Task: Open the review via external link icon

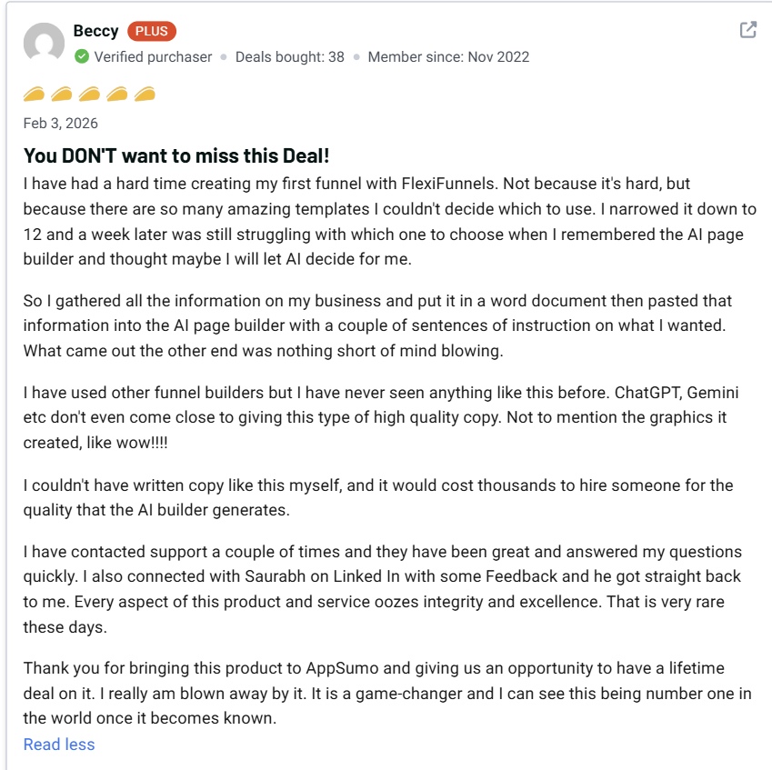Action: tap(747, 30)
